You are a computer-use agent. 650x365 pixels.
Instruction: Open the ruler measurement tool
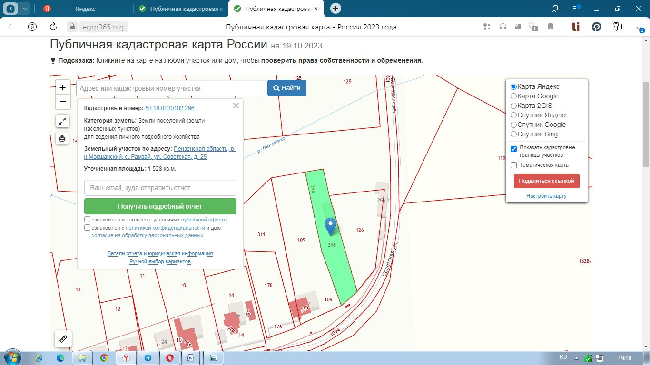(x=63, y=339)
